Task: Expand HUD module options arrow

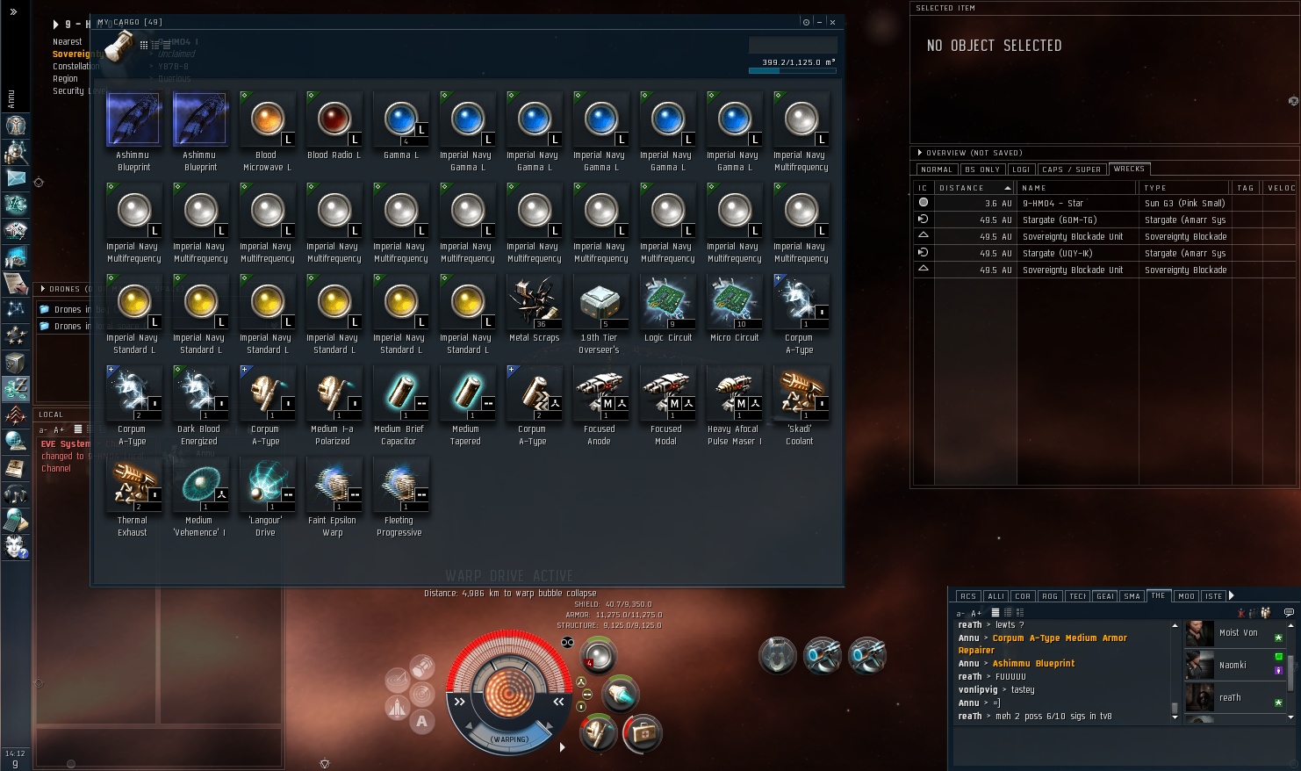Action: [x=562, y=747]
